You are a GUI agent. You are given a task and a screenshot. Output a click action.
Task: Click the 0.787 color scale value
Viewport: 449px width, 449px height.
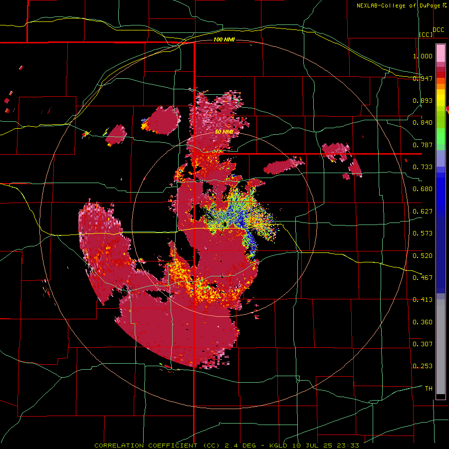pos(423,145)
